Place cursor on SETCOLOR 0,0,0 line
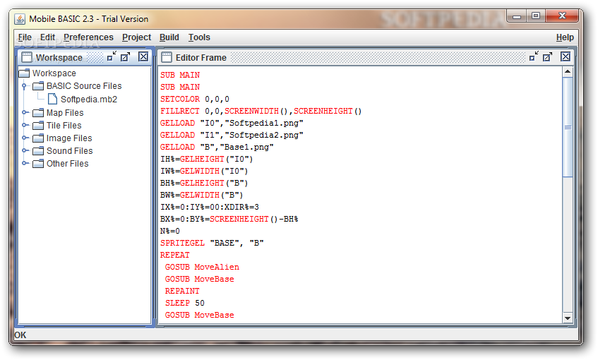 (x=194, y=99)
